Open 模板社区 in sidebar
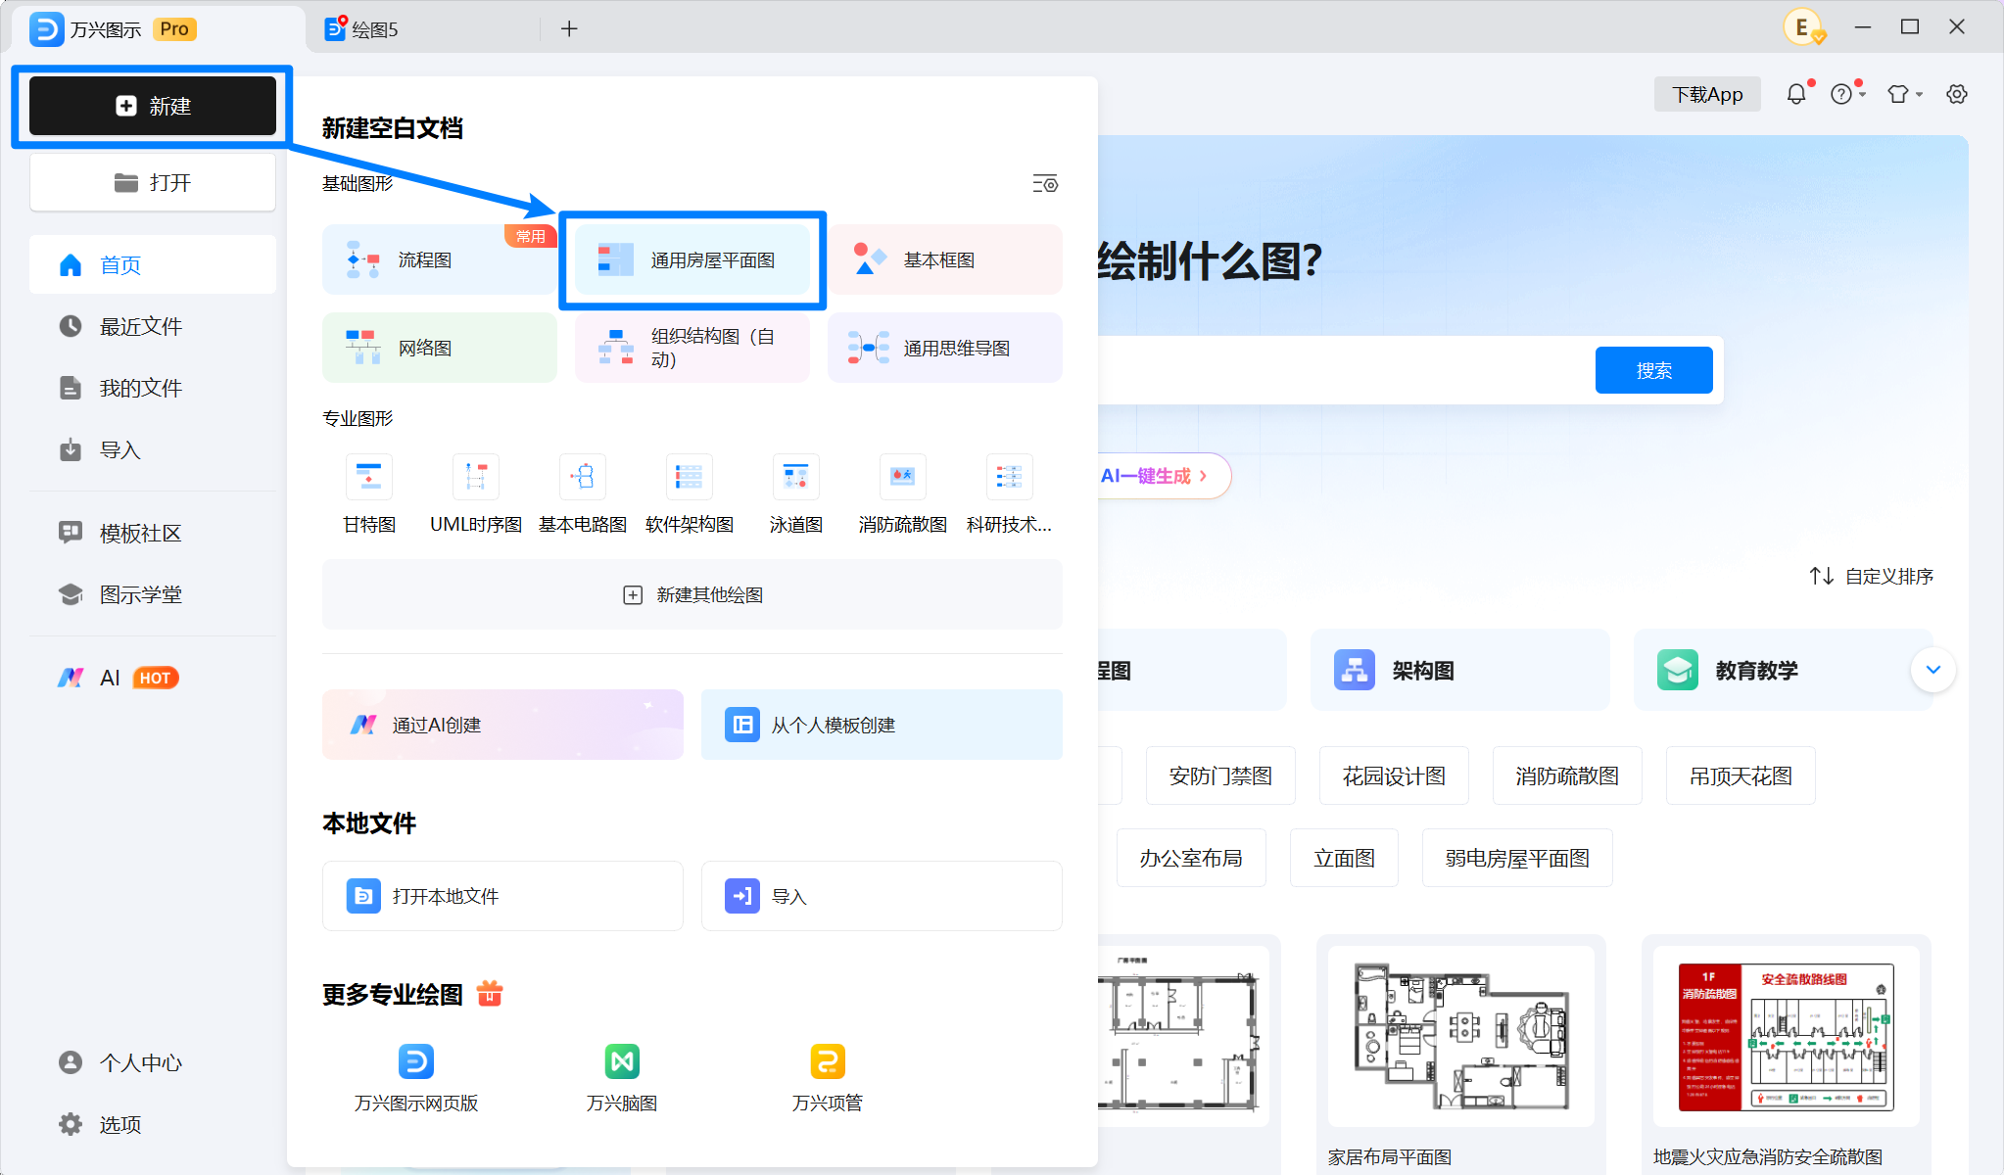2004x1175 pixels. [153, 533]
